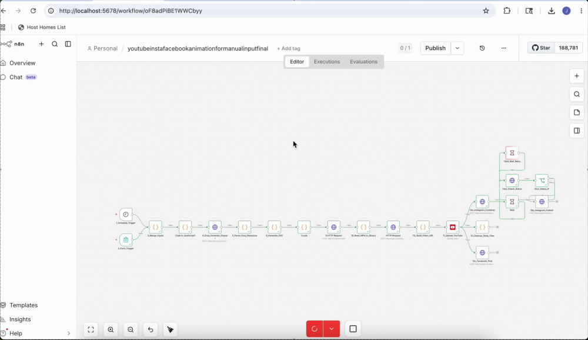Search in the n8n sidebar
This screenshot has width=588, height=340.
click(55, 44)
